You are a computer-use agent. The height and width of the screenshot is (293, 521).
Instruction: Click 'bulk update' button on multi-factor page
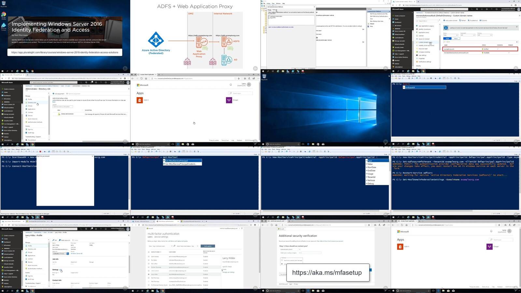pyautogui.click(x=208, y=246)
